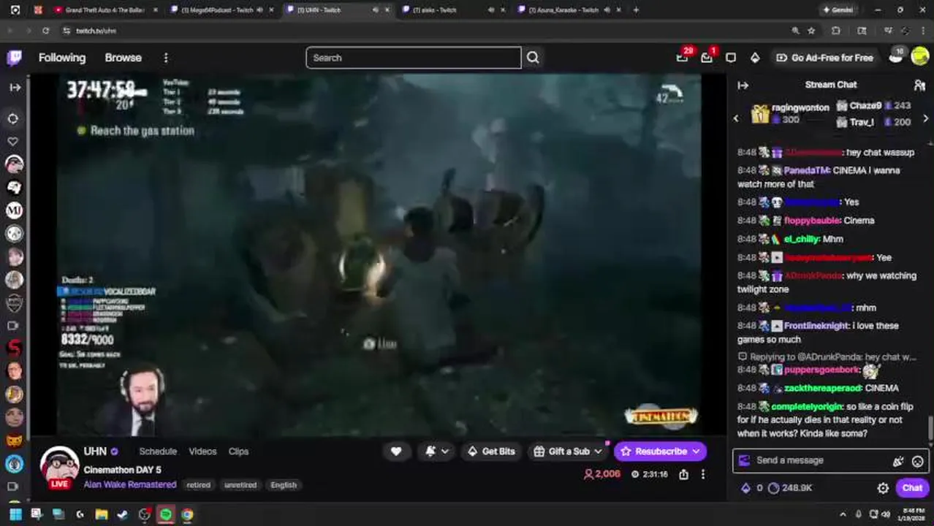Screen dimensions: 934x526
Task: Open the header icon with the 29 badge
Action: click(x=683, y=57)
